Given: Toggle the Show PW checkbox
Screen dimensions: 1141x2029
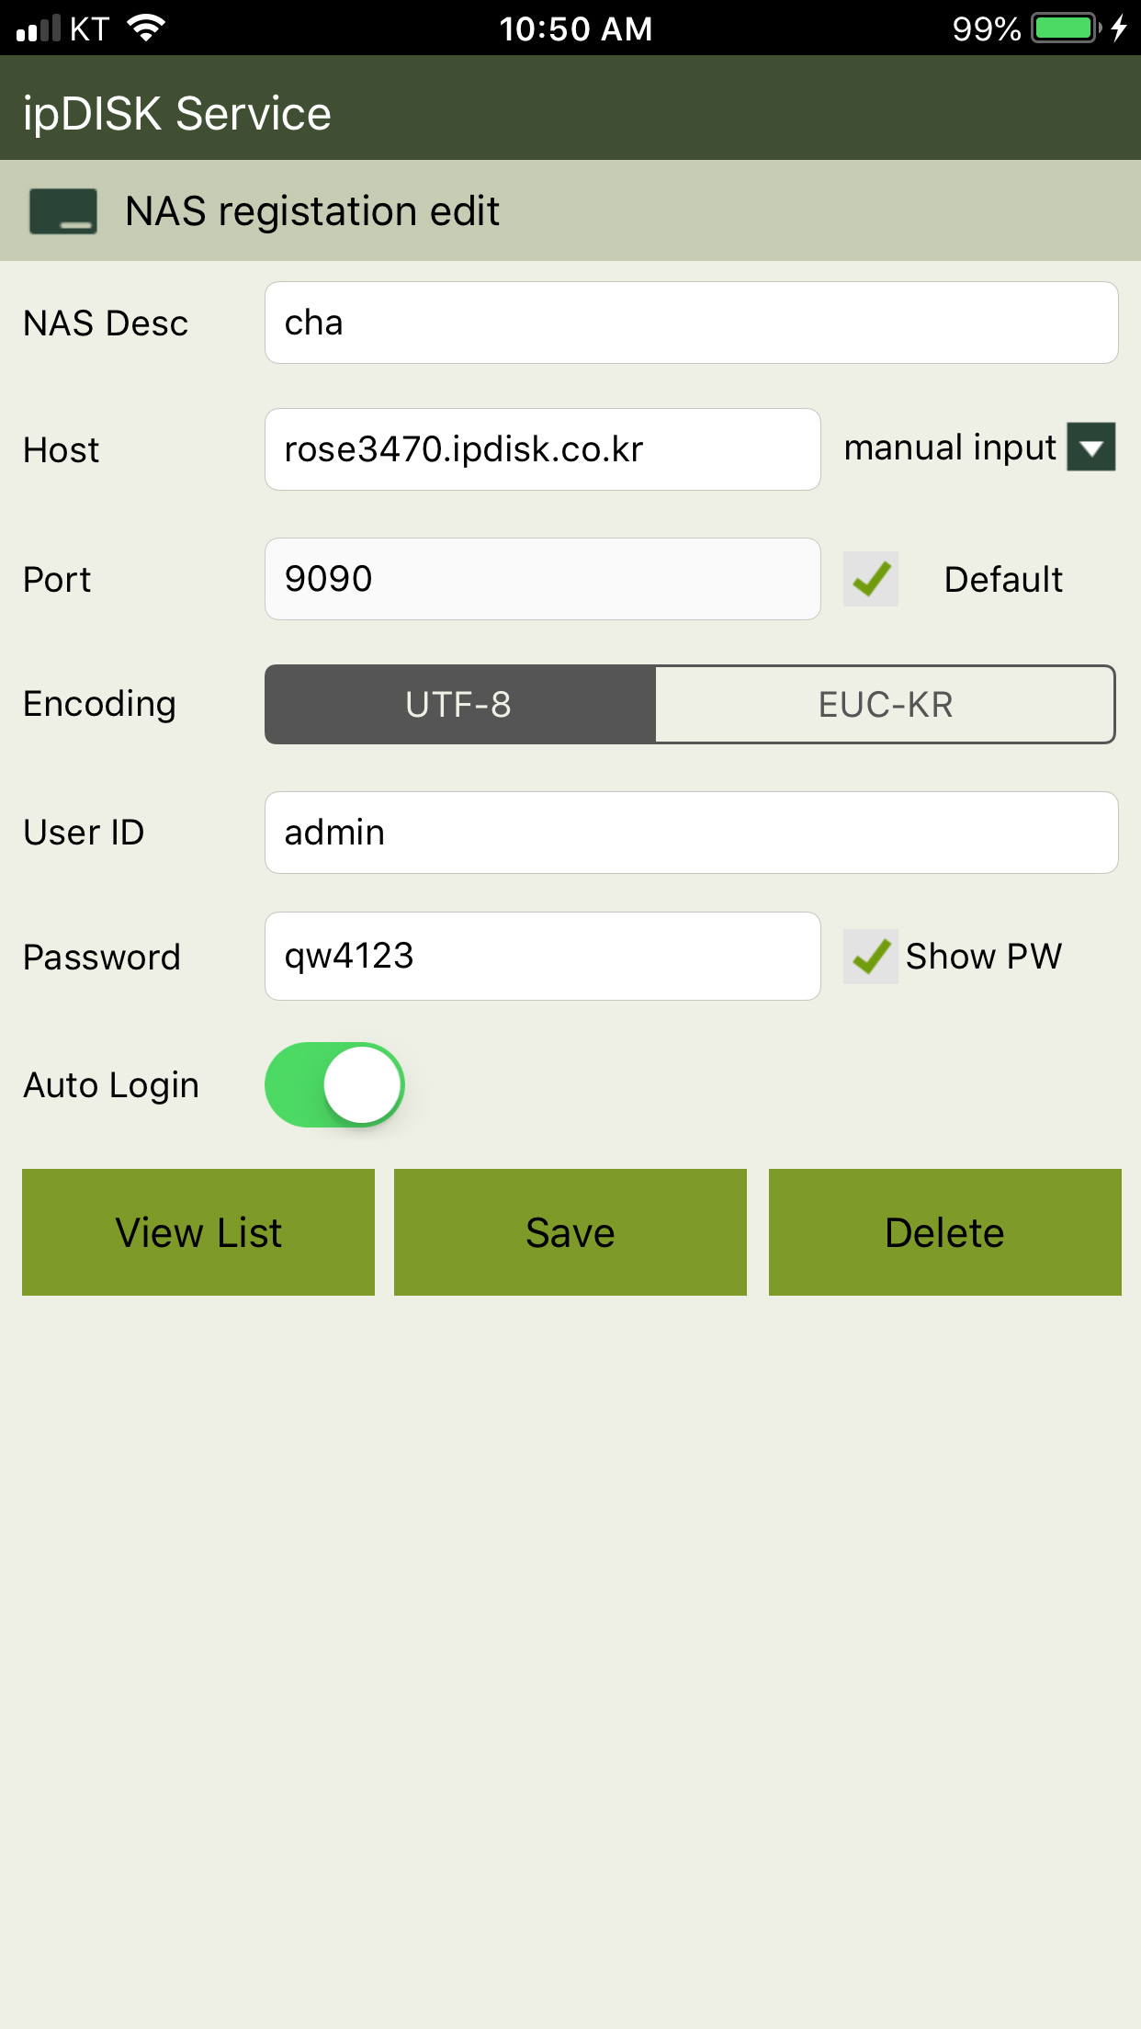Looking at the screenshot, I should (871, 957).
